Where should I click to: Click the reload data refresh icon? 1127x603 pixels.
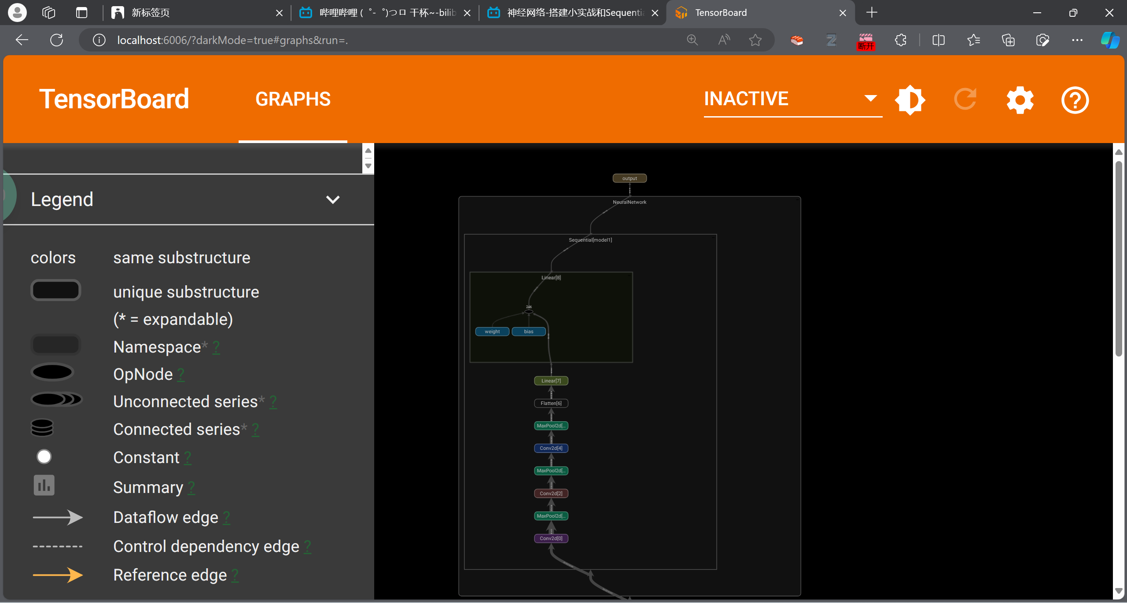coord(965,99)
